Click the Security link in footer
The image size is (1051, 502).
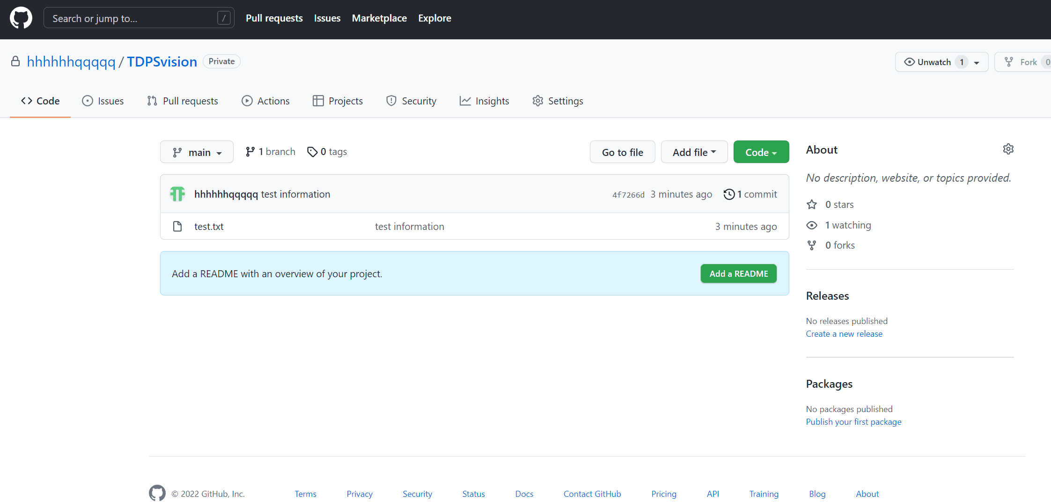417,494
